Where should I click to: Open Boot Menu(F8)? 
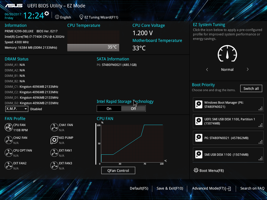211,171
